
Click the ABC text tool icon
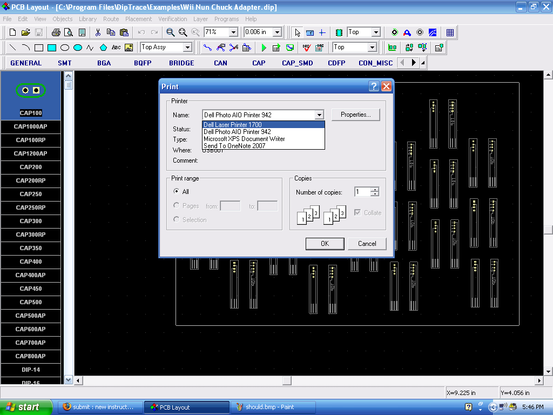pyautogui.click(x=116, y=48)
